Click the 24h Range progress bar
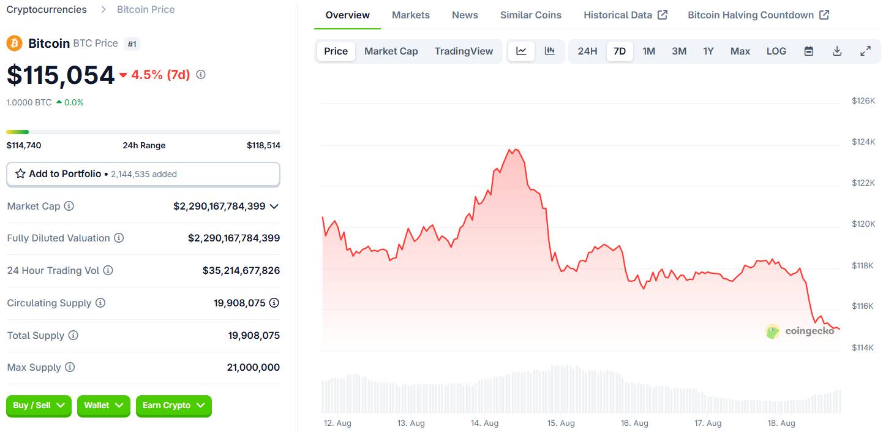Image resolution: width=883 pixels, height=432 pixels. 143,132
